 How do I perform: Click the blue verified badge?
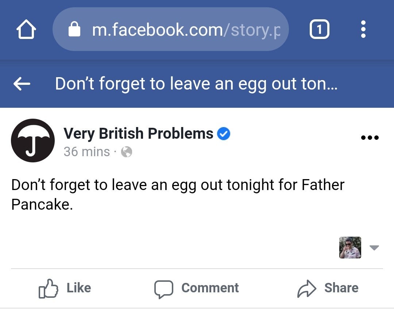224,134
